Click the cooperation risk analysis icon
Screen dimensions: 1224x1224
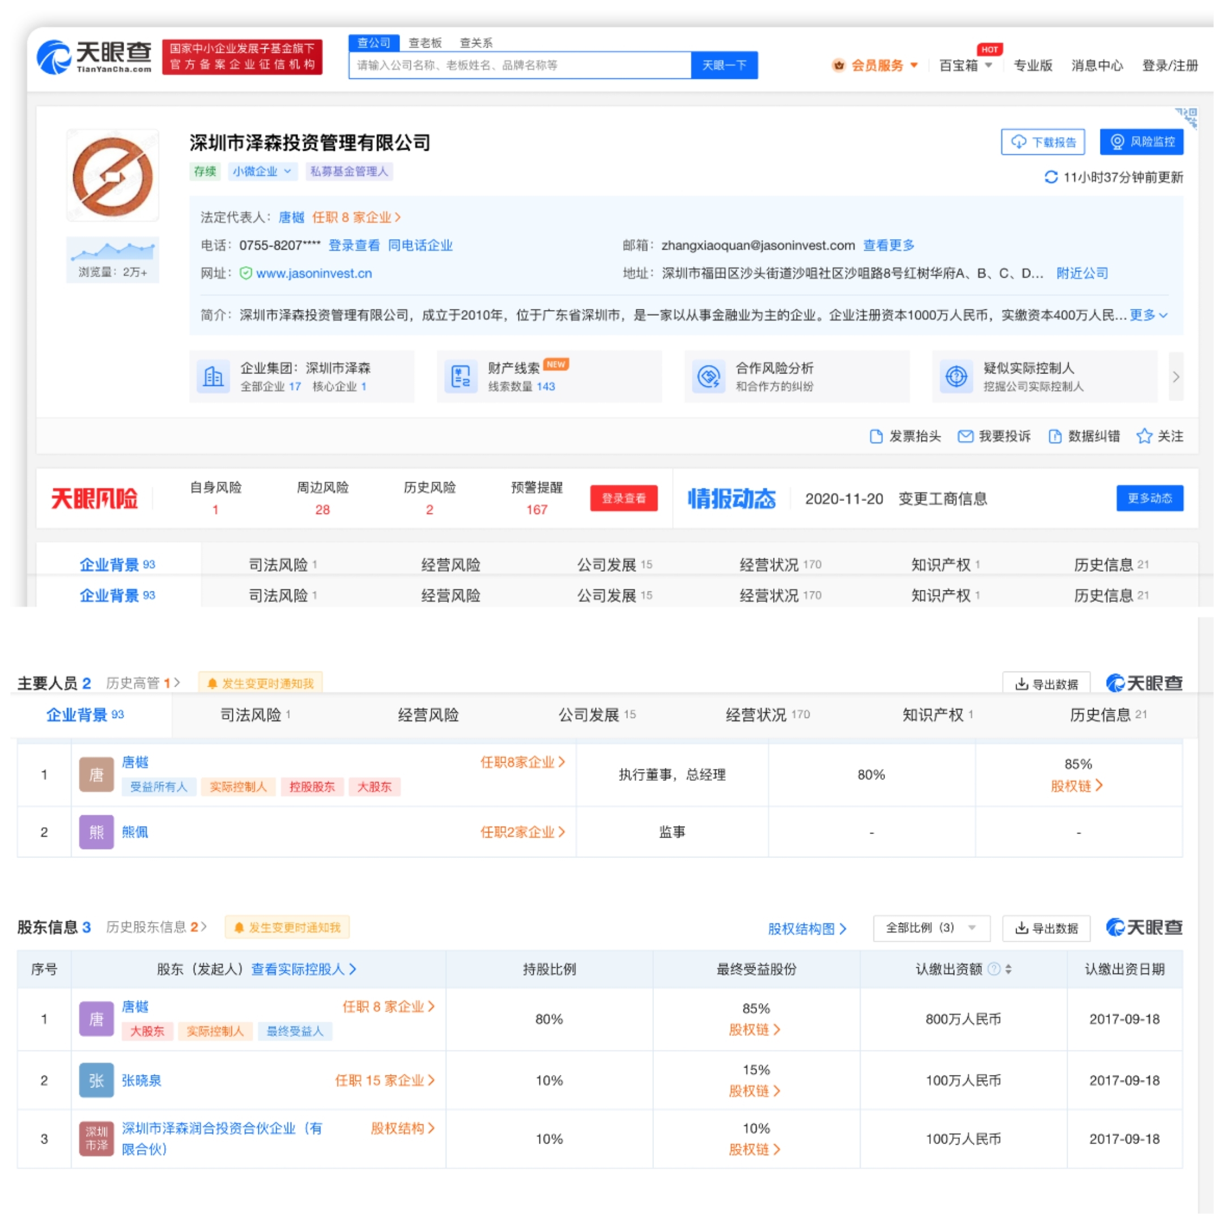708,376
